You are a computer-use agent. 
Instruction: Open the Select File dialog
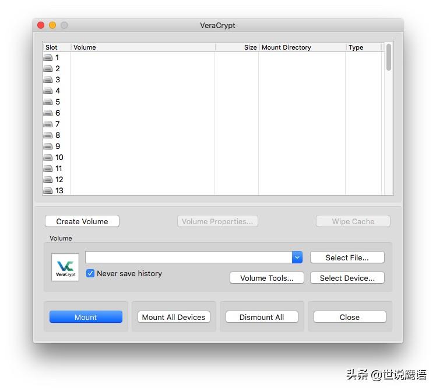coord(347,257)
